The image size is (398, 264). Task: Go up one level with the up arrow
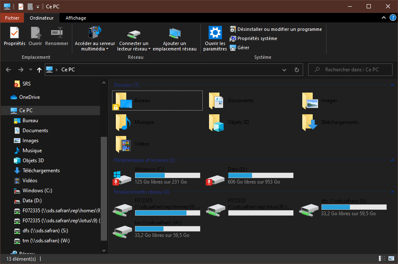point(39,70)
